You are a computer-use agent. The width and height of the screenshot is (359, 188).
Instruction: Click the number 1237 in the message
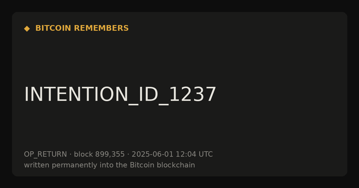(192, 95)
